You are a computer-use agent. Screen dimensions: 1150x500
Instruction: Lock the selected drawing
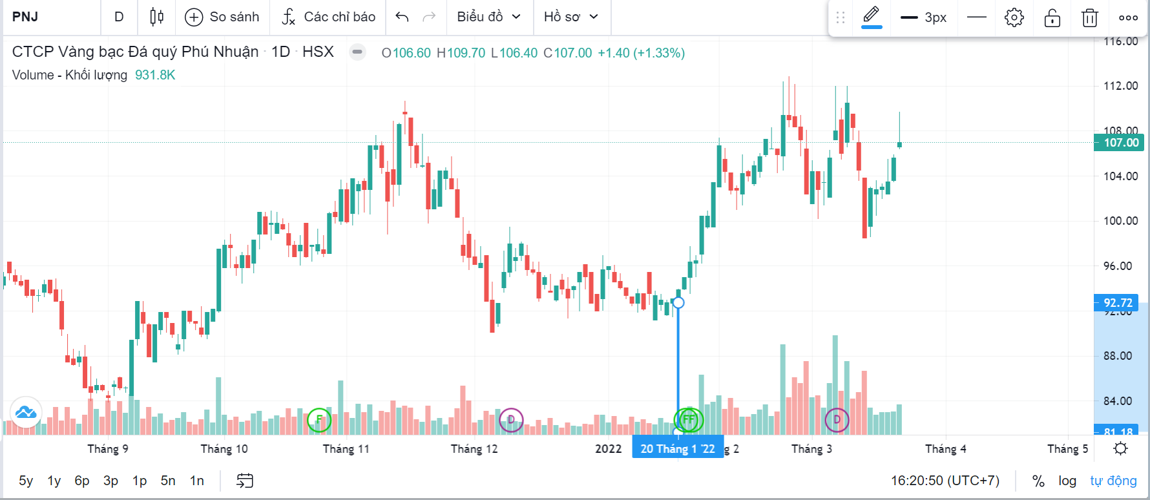coord(1052,17)
